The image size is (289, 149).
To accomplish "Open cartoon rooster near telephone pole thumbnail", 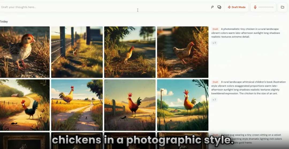I will click(182, 105).
